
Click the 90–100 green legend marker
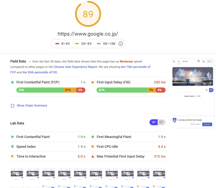tap(99, 44)
